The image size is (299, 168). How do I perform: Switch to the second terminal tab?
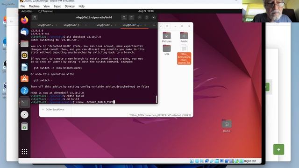pyautogui.click(x=72, y=25)
